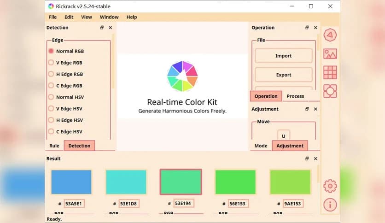Float the Detection panel

point(102,28)
